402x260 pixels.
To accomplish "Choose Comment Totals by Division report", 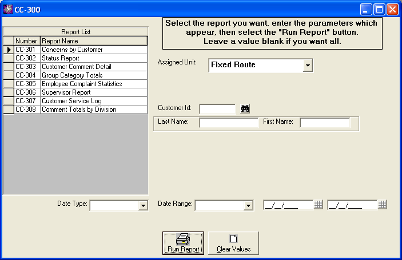I will (x=78, y=109).
